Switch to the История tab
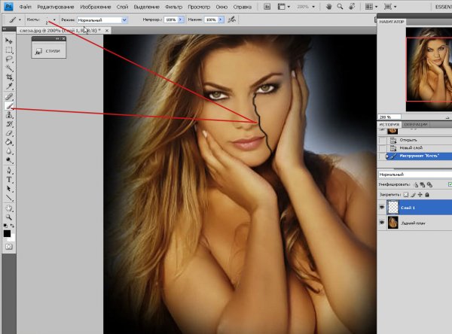The image size is (452, 334). coord(389,124)
